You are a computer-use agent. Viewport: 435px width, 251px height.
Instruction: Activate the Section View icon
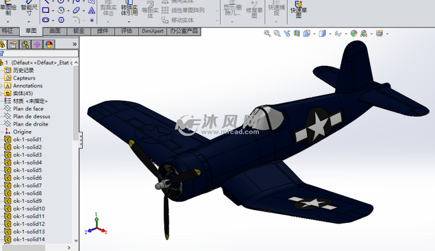click(297, 33)
